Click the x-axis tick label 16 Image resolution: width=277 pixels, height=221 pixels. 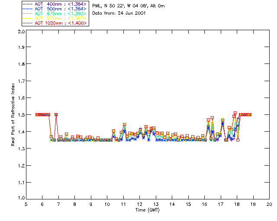coord(204,204)
